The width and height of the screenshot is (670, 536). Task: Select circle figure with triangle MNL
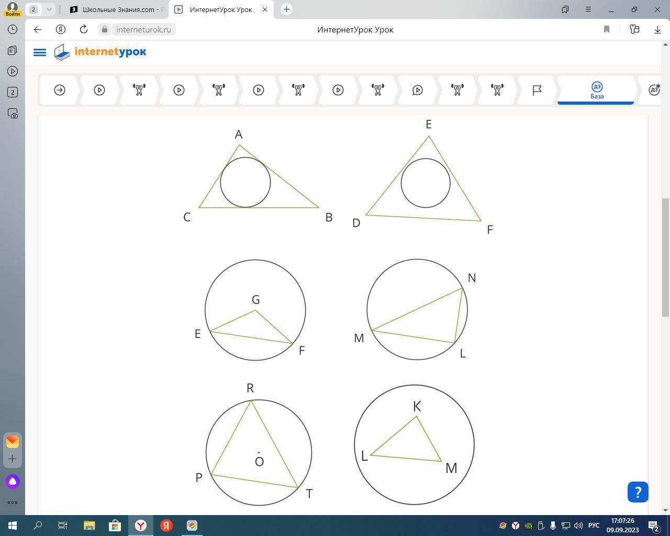[417, 309]
